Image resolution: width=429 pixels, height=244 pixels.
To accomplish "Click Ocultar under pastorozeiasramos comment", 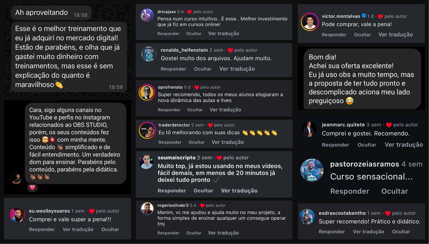I will point(395,191).
